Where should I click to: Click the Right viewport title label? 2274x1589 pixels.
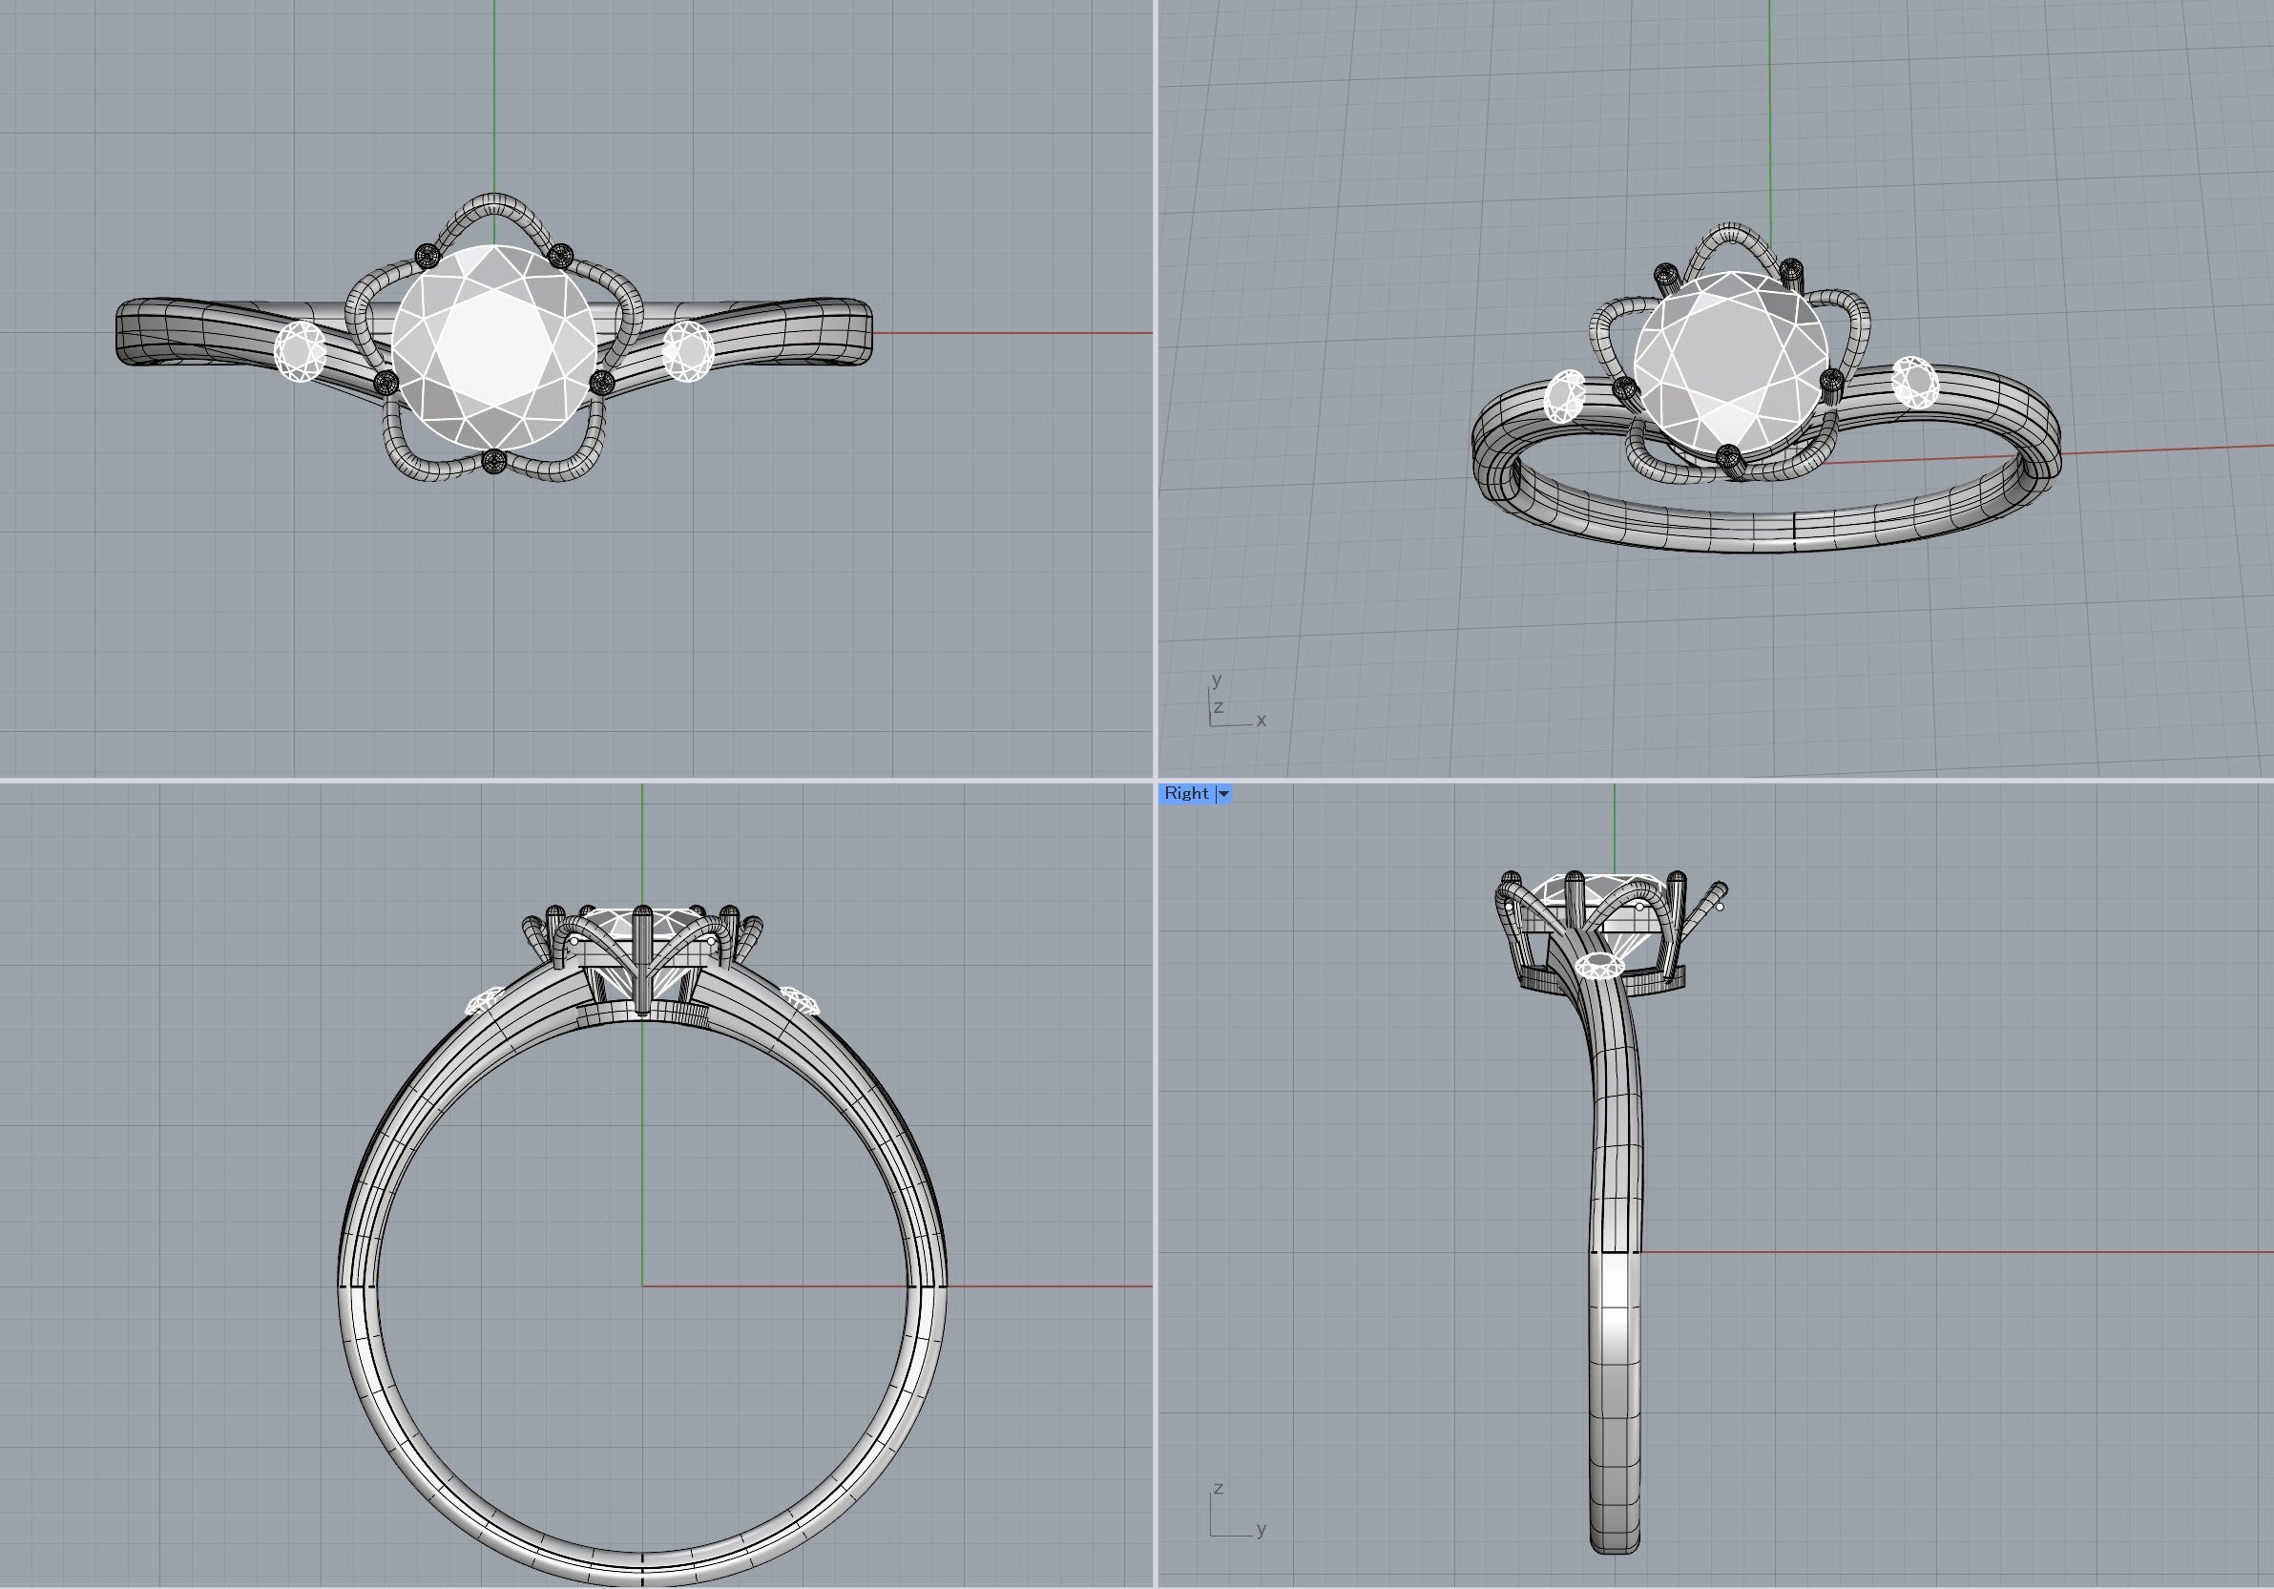pyautogui.click(x=1186, y=792)
